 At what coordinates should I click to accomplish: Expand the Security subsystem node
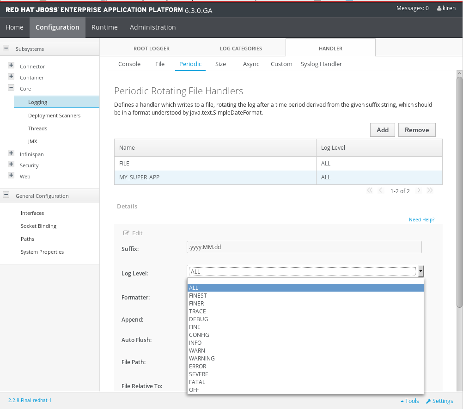point(11,165)
